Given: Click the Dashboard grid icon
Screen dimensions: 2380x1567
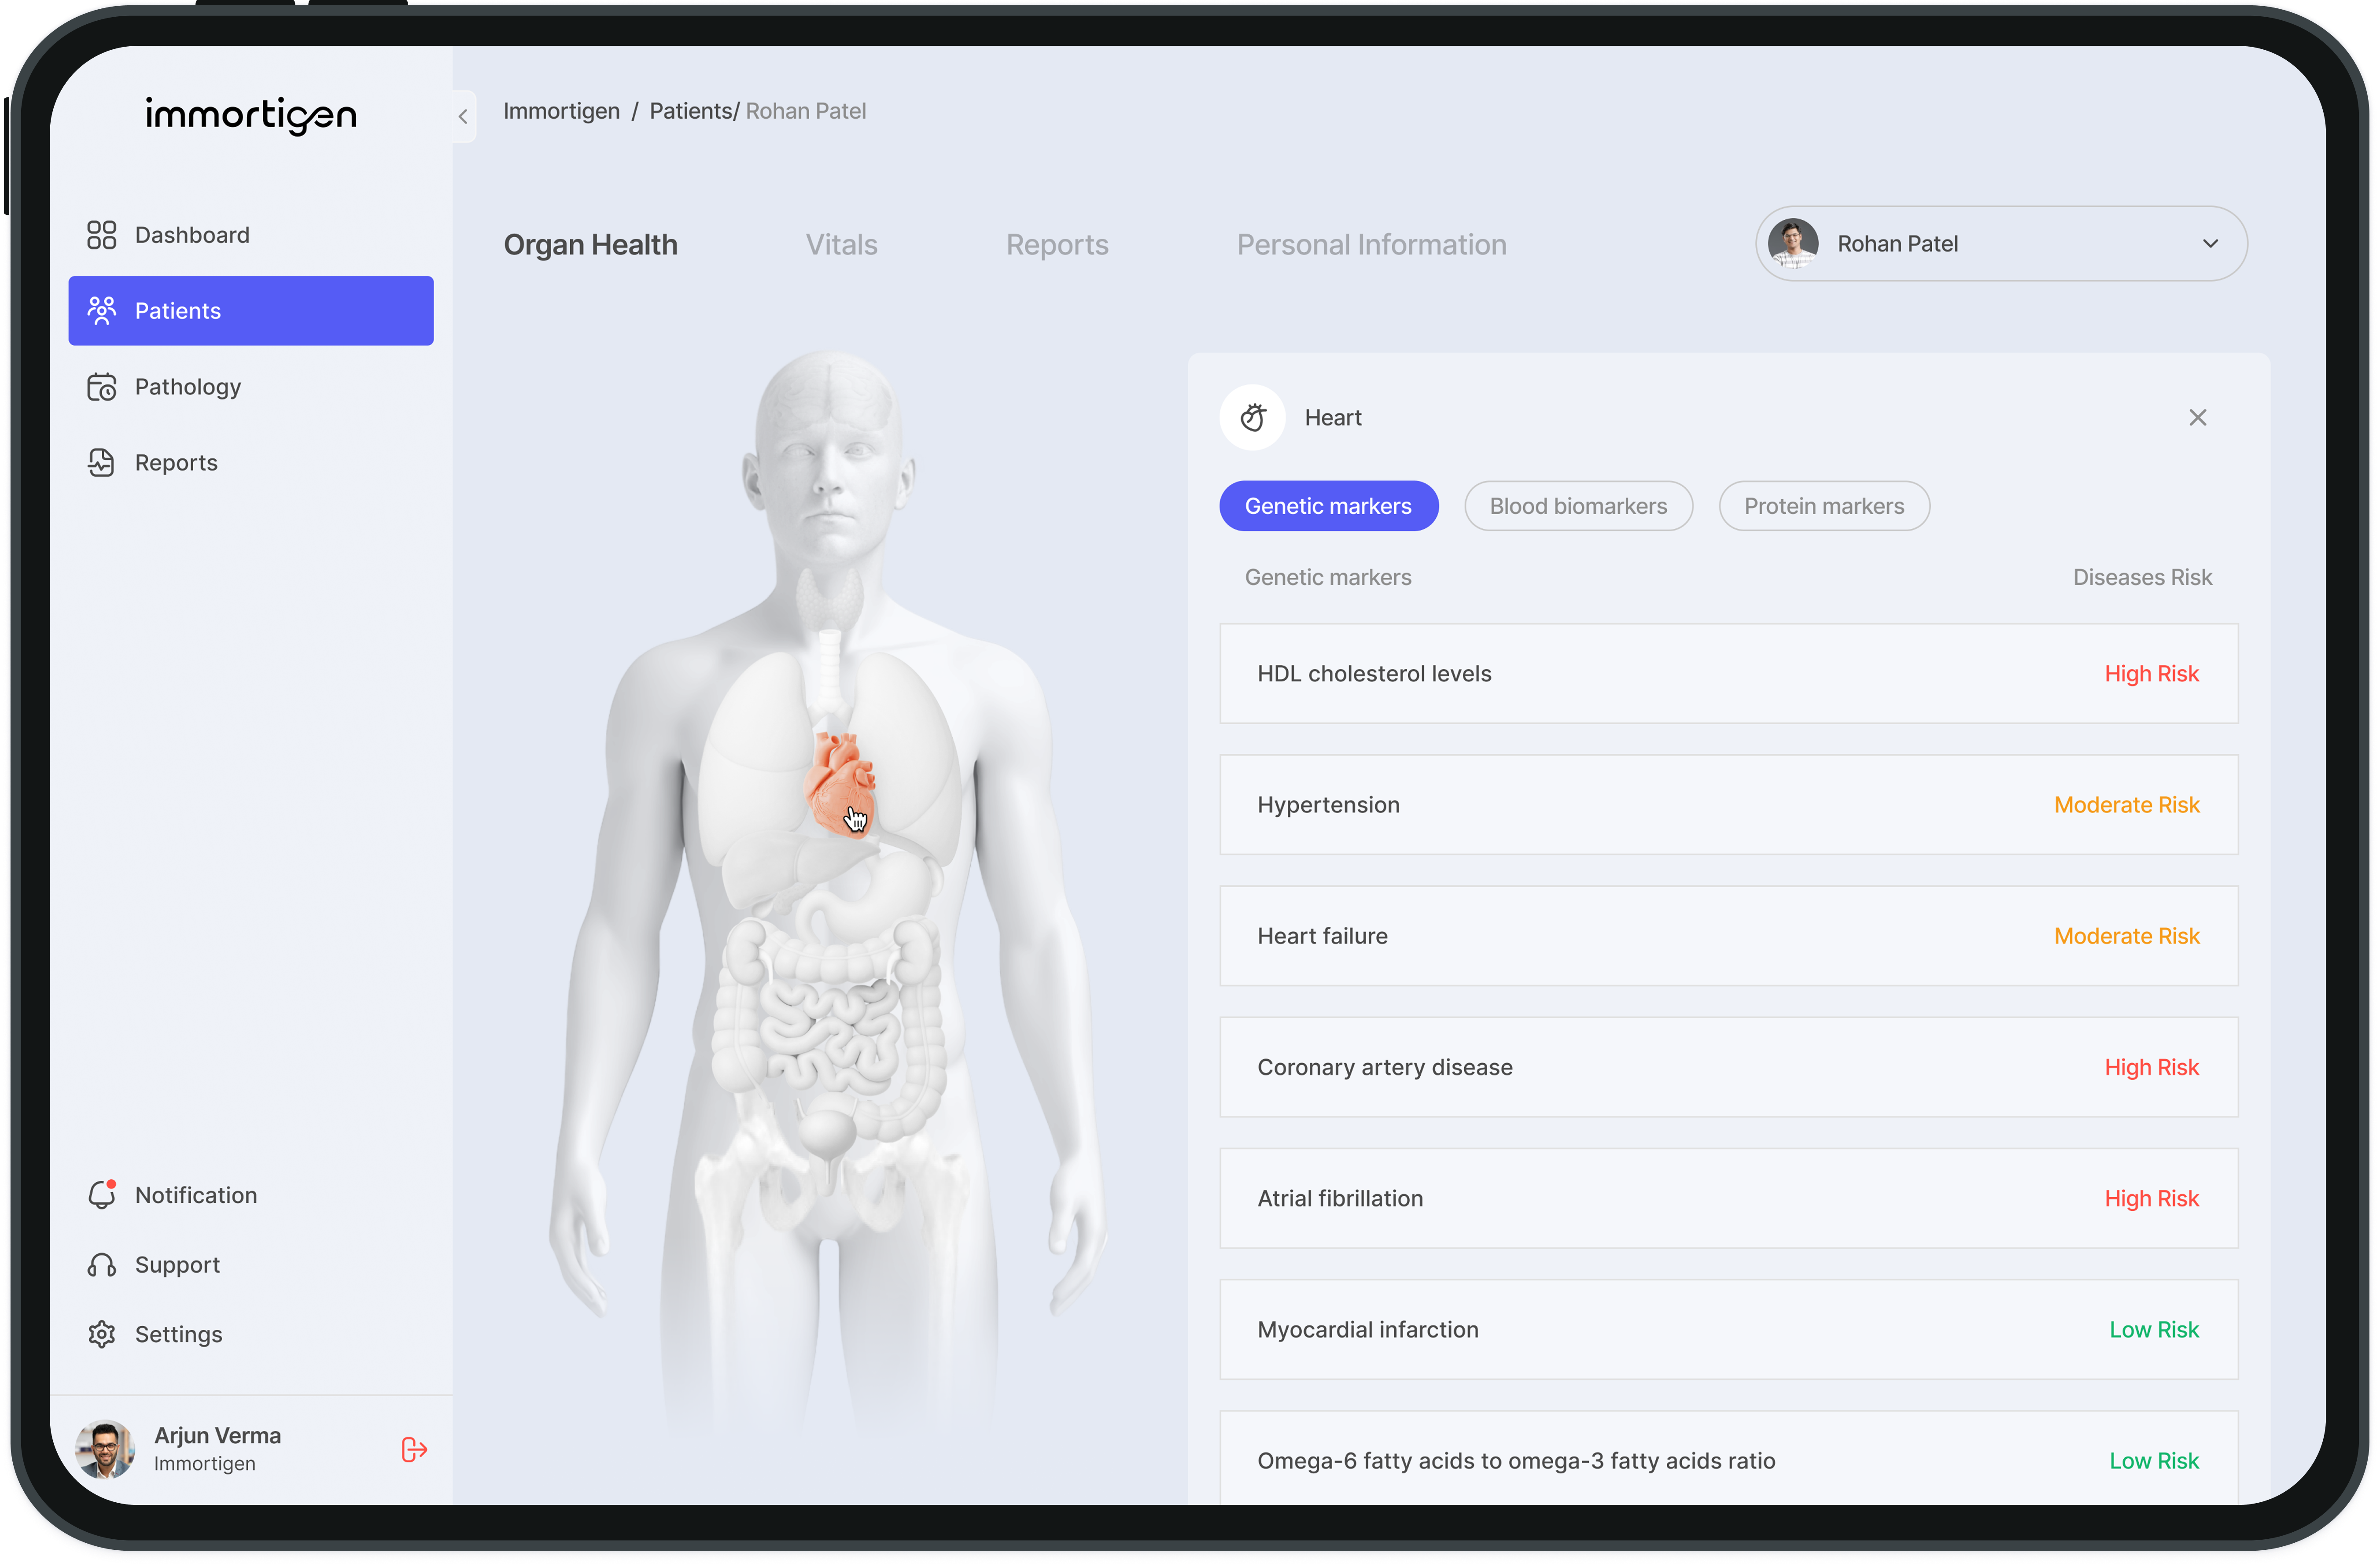Looking at the screenshot, I should tap(101, 235).
